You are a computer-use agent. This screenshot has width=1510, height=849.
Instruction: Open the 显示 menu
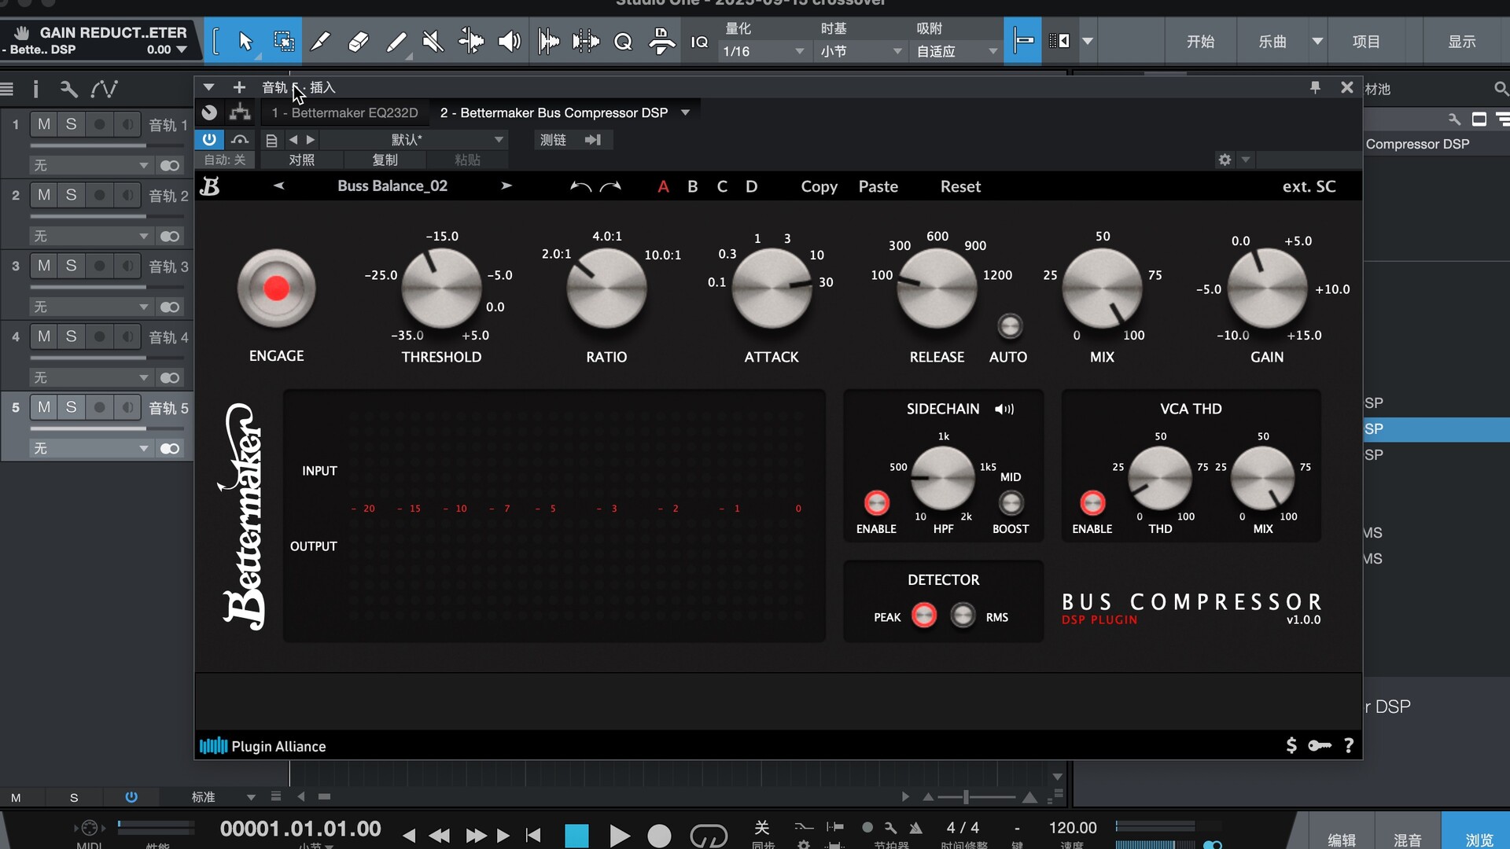[1462, 42]
